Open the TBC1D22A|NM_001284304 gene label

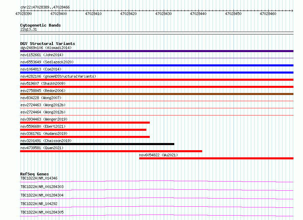[42, 195]
